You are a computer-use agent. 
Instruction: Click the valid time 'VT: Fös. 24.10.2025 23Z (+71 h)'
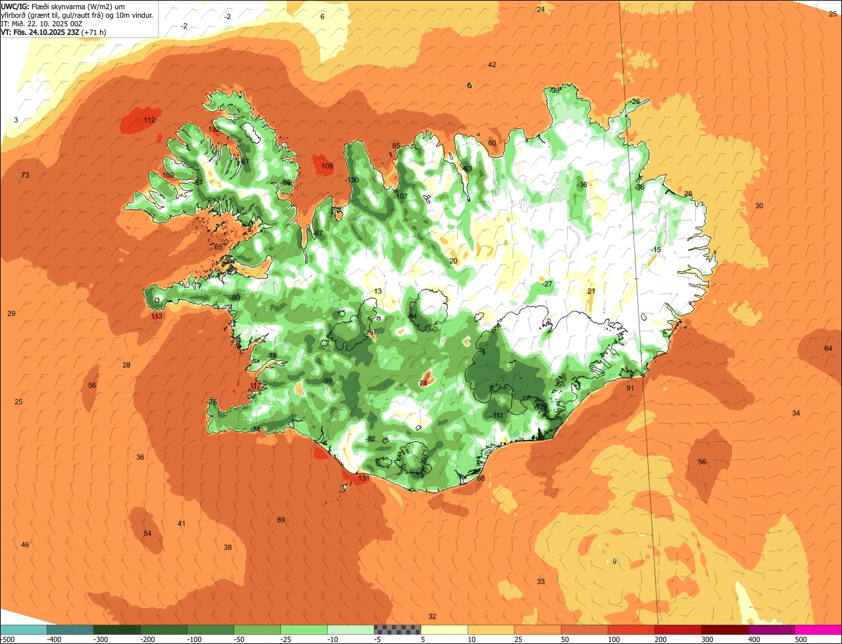54,32
